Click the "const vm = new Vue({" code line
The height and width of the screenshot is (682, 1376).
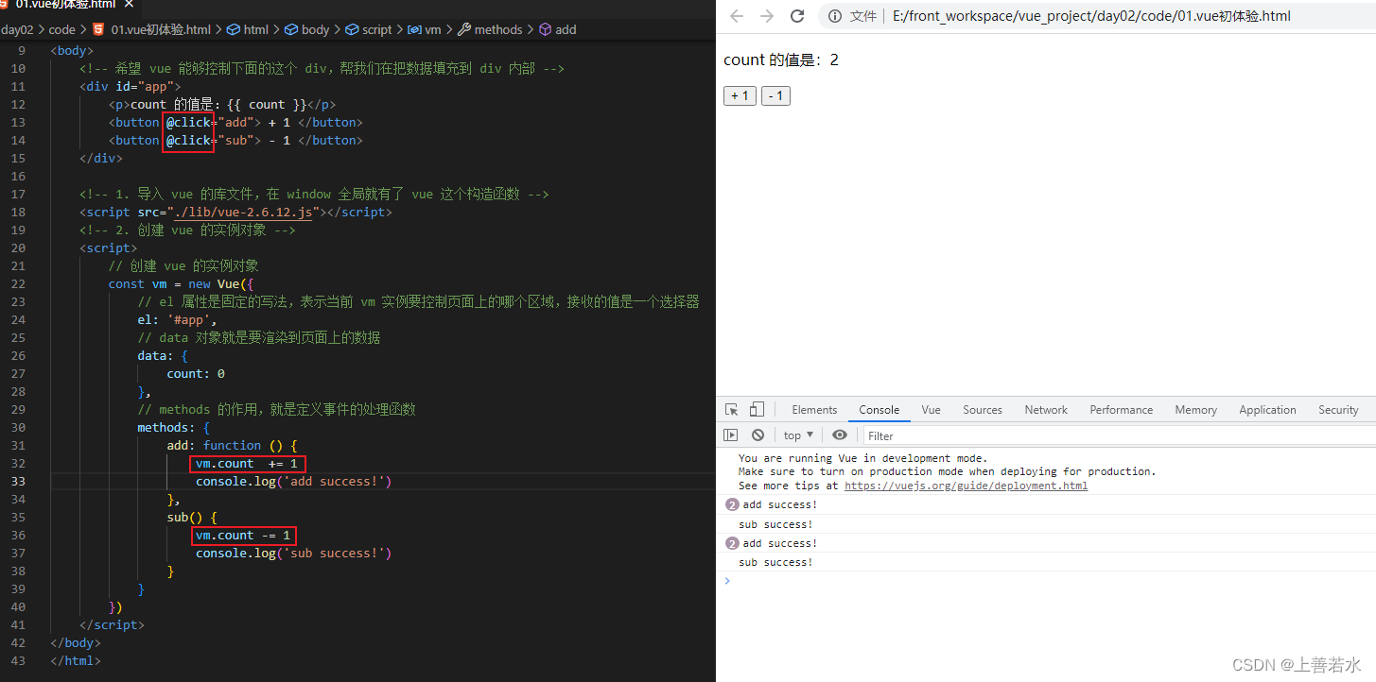(x=182, y=283)
